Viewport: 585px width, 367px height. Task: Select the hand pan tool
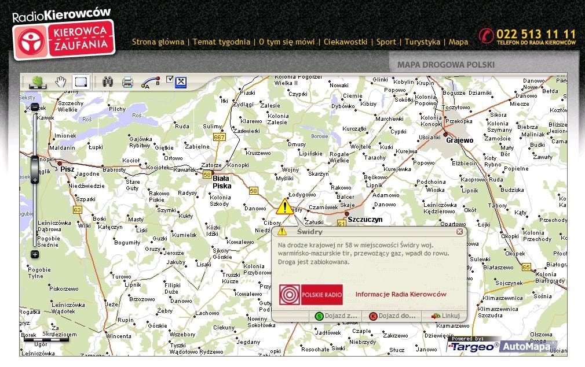[60, 81]
